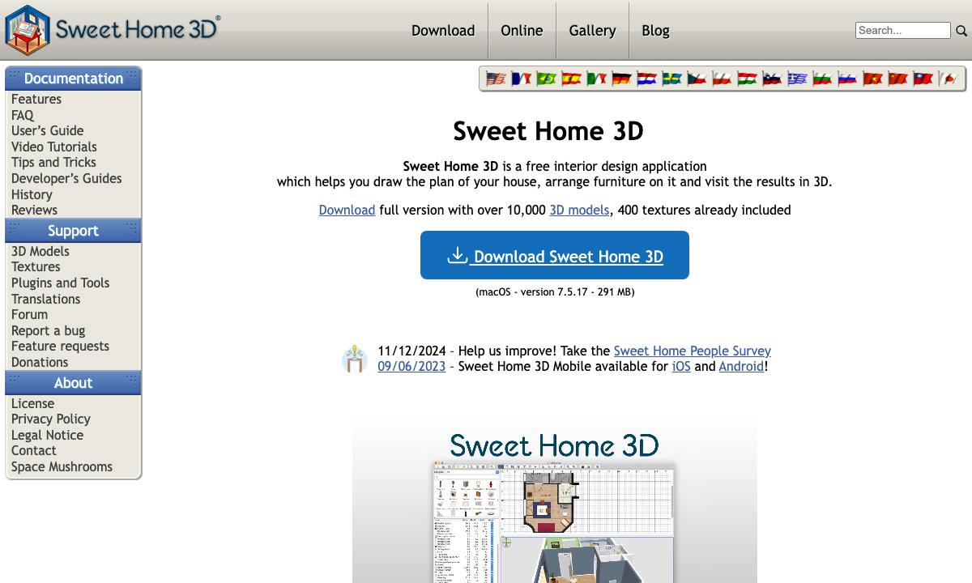The height and width of the screenshot is (583, 972).
Task: Click the search magnifier icon
Action: click(x=961, y=31)
